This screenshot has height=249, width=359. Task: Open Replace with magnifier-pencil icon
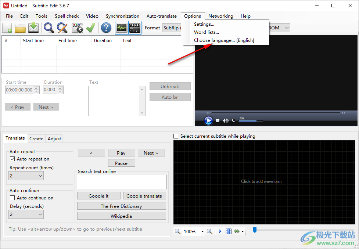62,28
